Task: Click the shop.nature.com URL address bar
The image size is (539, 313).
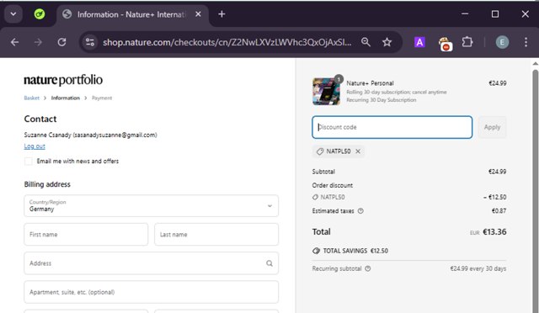Action: coord(227,42)
